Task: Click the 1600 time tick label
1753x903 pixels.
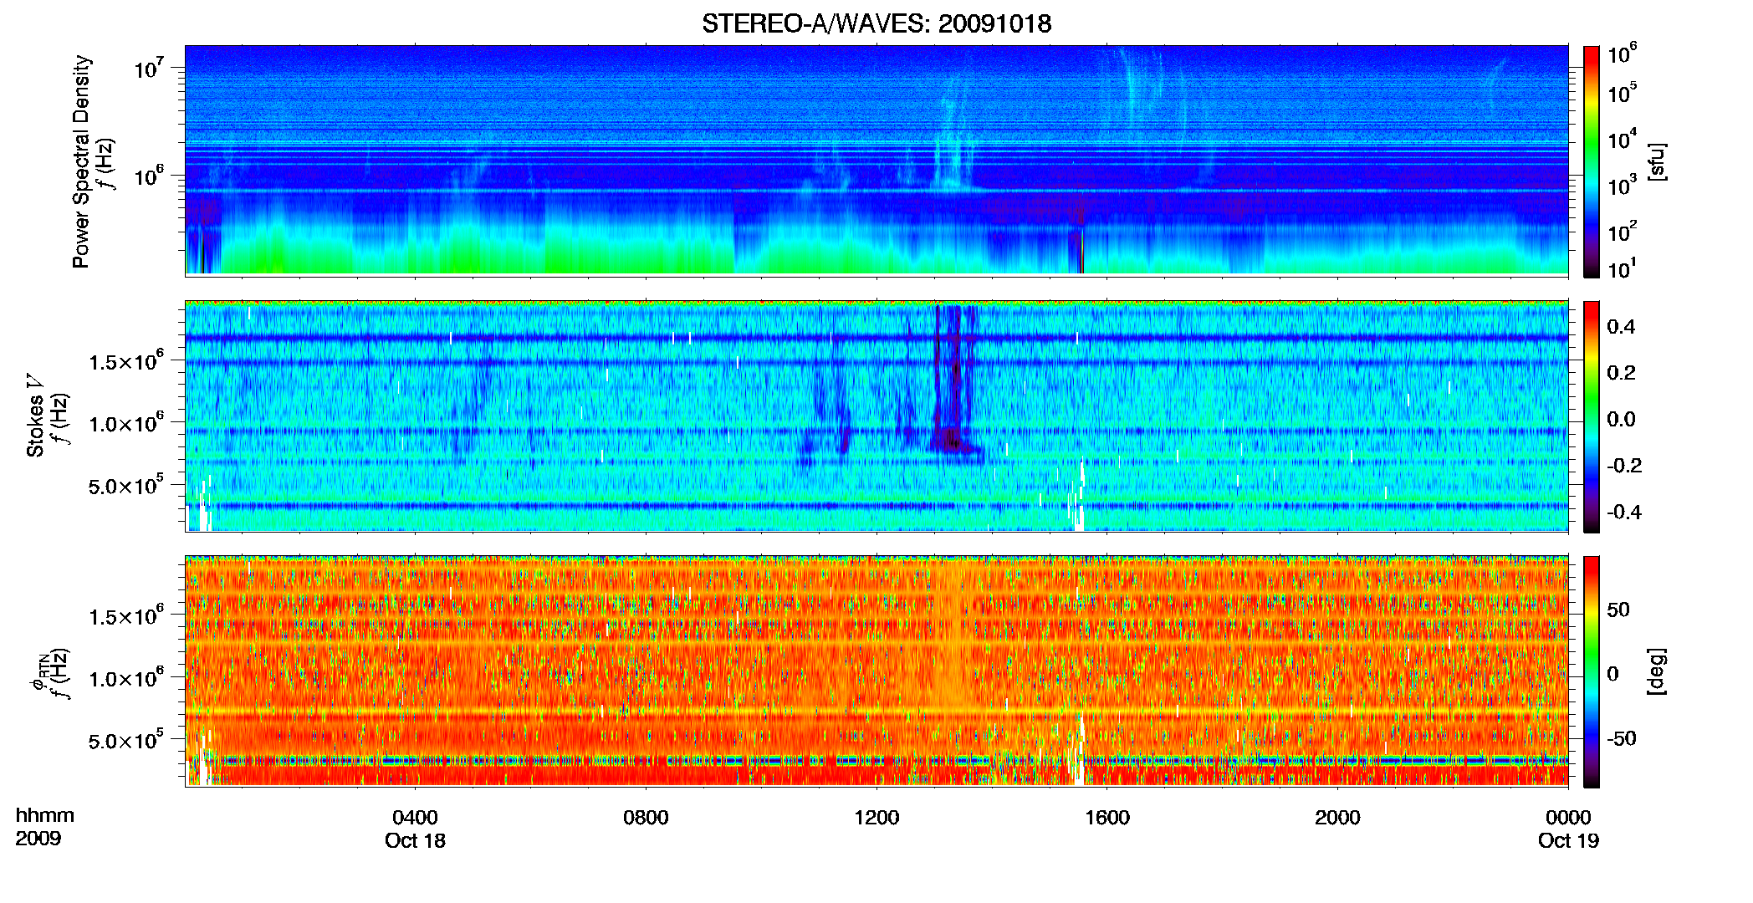Action: pyautogui.click(x=1107, y=818)
